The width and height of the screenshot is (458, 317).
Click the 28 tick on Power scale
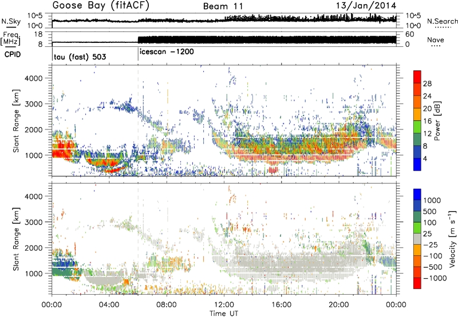click(x=427, y=84)
